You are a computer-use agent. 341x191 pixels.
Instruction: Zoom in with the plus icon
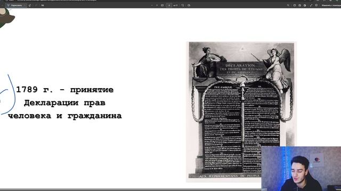pos(157,5)
